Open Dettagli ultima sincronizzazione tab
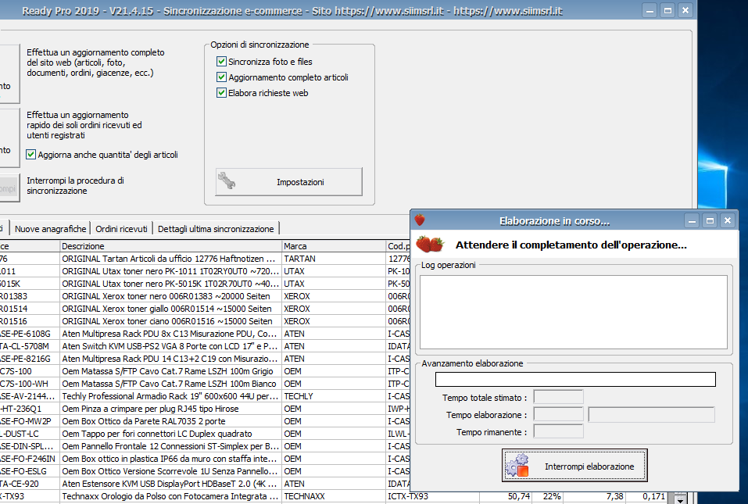This screenshot has width=748, height=504. (x=216, y=229)
